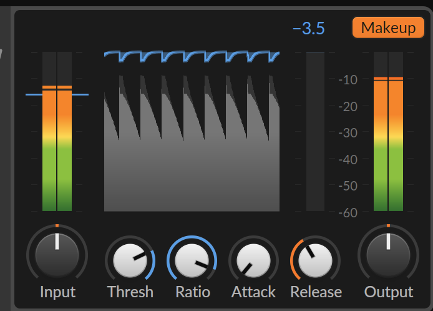Click the Attack label
433x311 pixels.
point(253,292)
